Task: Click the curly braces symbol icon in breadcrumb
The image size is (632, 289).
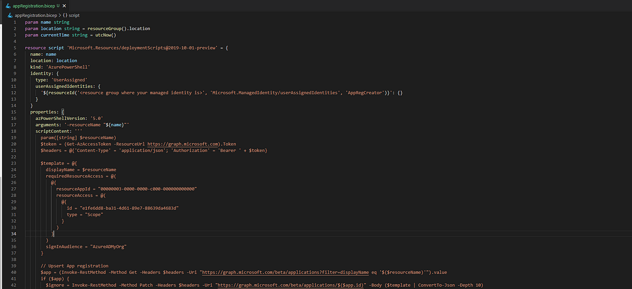Action: 66,15
